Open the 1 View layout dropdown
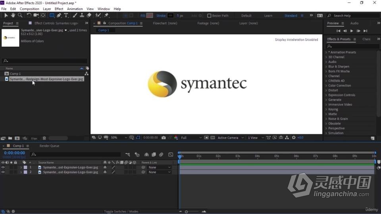381x214 pixels. (x=256, y=138)
